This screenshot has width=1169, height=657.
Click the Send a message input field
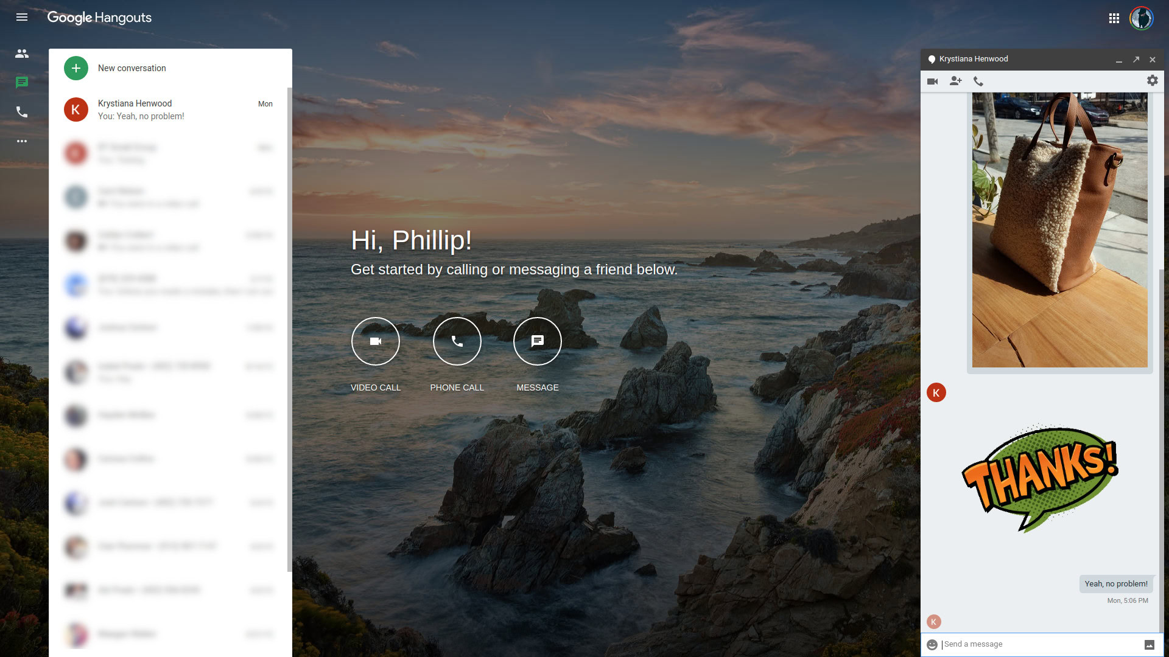pos(1041,644)
